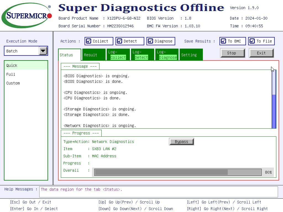Switch to the Result tab
The width and height of the screenshot is (283, 212).
tap(90, 55)
